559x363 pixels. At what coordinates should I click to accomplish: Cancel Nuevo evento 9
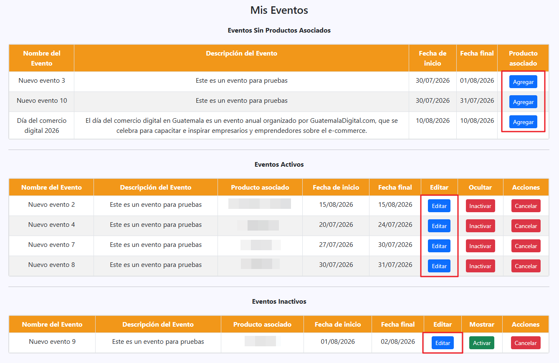(526, 343)
